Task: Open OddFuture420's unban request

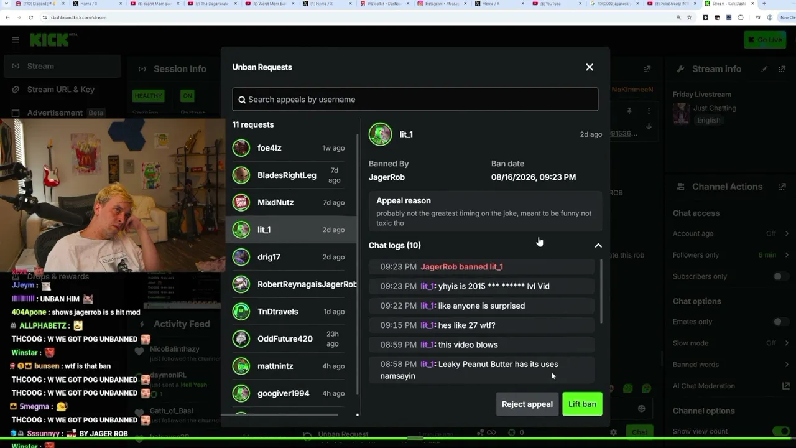Action: click(291, 339)
